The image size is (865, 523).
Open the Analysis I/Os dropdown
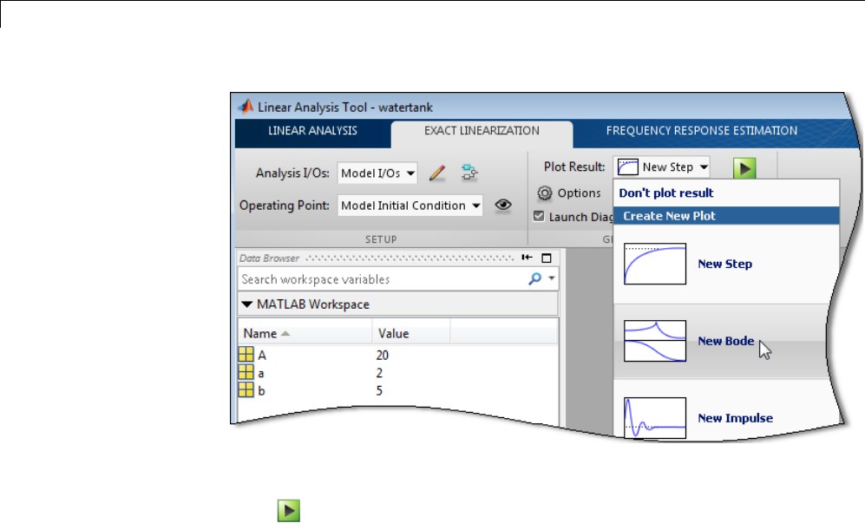377,173
